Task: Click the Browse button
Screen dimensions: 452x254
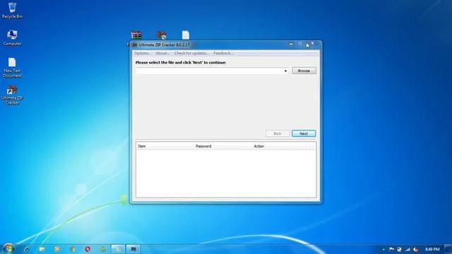Action: tap(304, 71)
